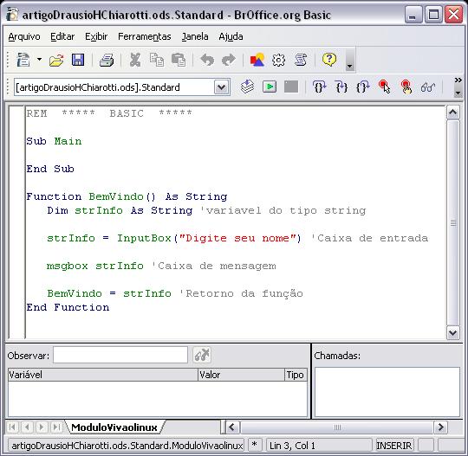Print using the printer toolbar icon

(x=107, y=60)
